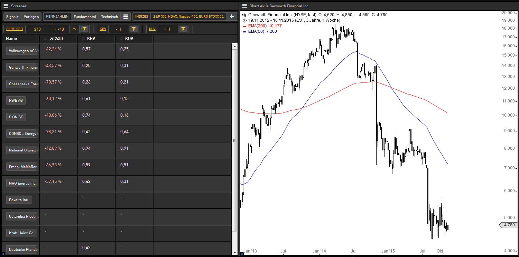Select the Genworth Financial row button
The width and height of the screenshot is (519, 257).
23,67
